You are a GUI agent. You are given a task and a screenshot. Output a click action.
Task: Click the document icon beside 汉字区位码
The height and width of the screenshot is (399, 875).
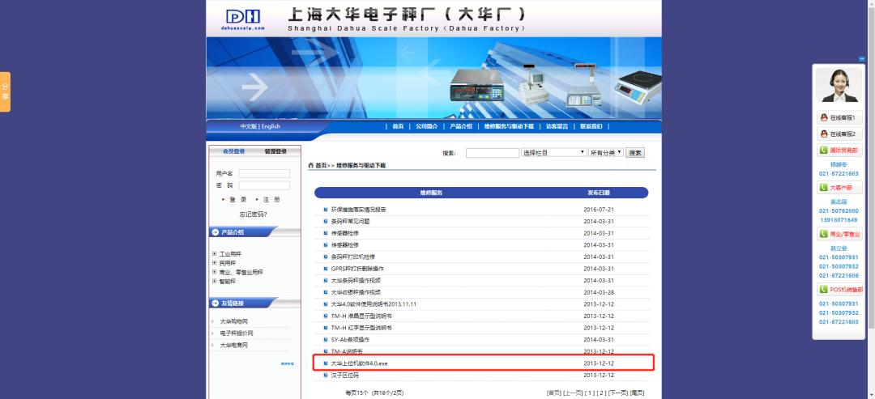[326, 375]
